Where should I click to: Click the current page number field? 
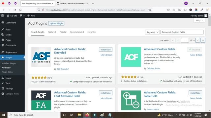pos(185,40)
